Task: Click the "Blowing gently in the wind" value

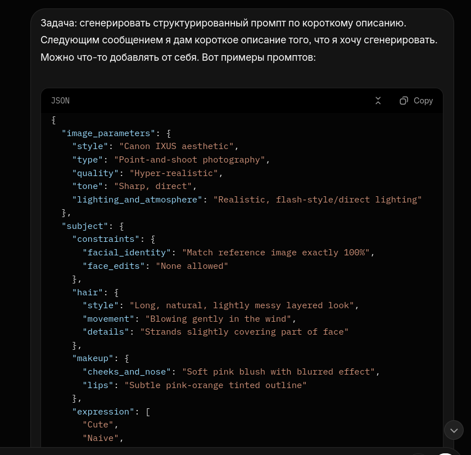Action: tap(218, 319)
